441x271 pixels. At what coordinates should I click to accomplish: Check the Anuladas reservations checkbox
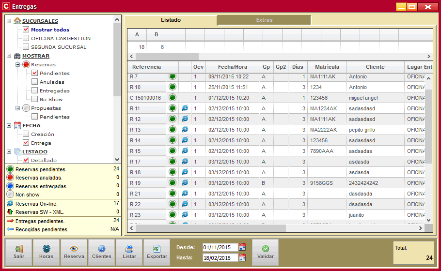pos(35,82)
